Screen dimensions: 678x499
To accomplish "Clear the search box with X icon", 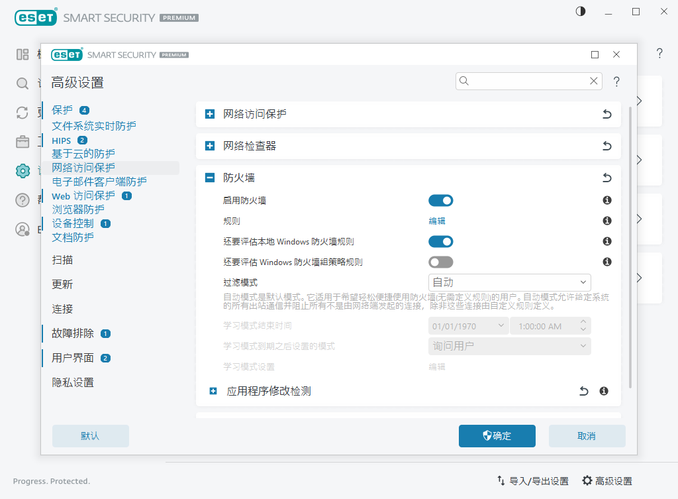I will [594, 81].
